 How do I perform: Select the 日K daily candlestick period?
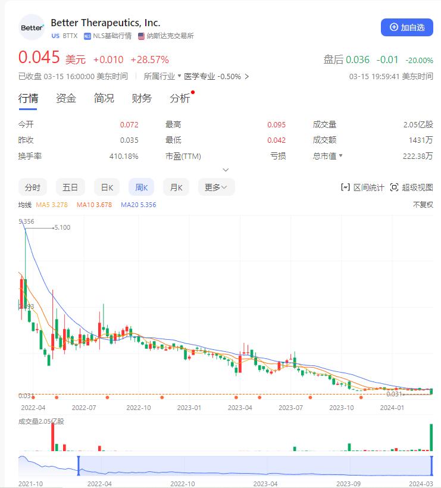(x=107, y=187)
